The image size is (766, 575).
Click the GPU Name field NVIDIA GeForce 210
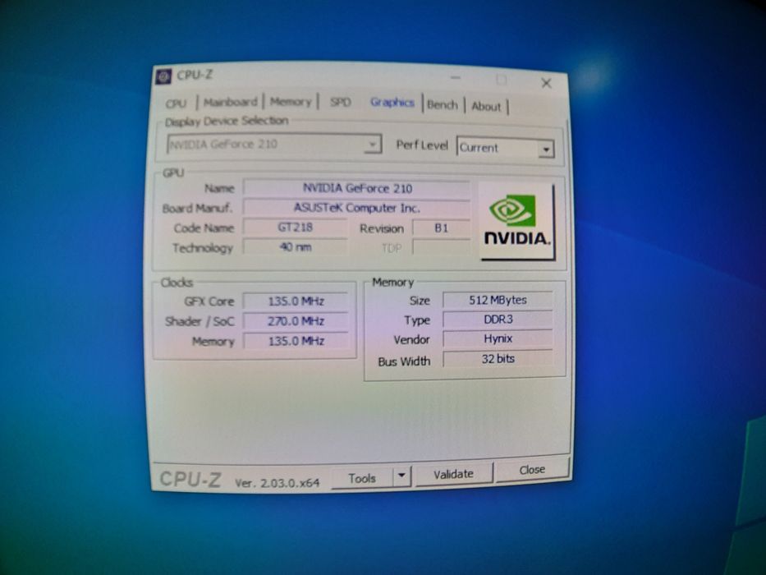[x=356, y=188]
